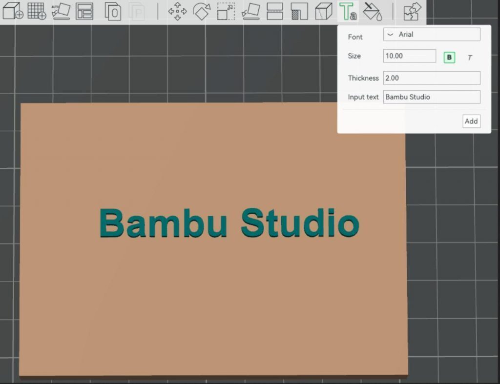Enable italic text style

pyautogui.click(x=469, y=58)
